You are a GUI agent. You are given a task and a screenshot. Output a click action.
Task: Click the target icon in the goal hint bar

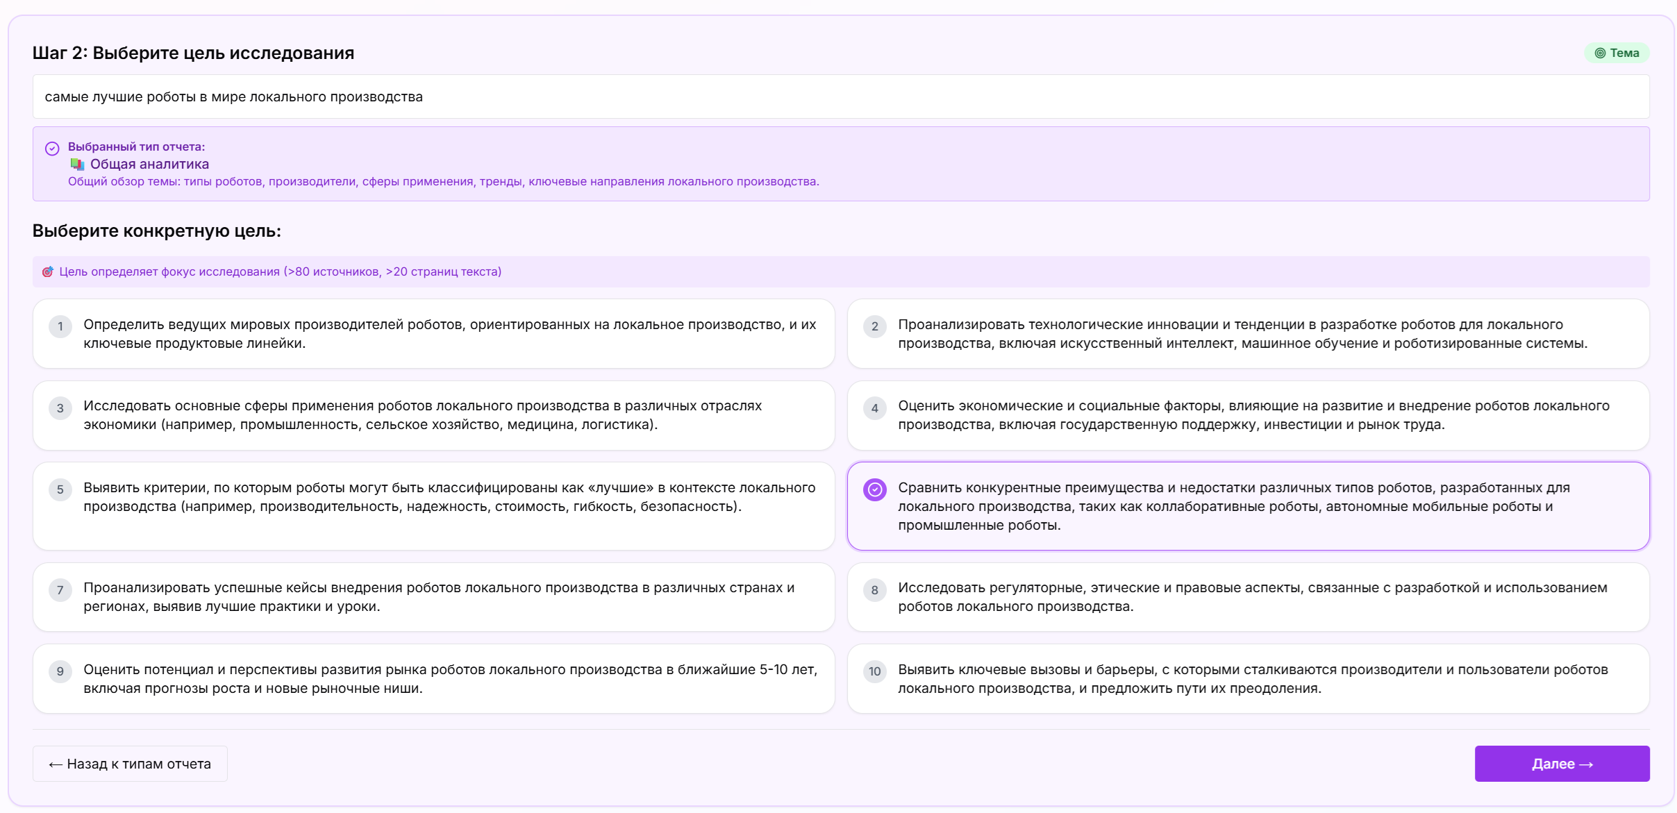tap(47, 272)
